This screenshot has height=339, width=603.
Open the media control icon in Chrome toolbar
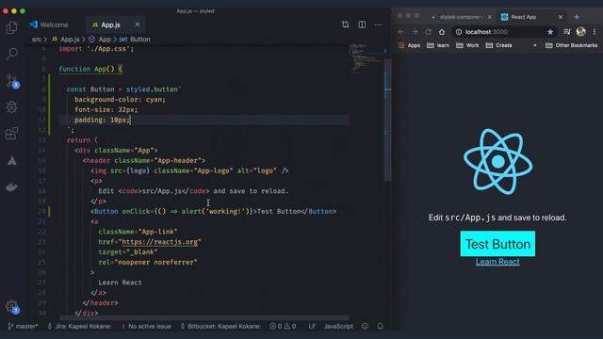[567, 32]
